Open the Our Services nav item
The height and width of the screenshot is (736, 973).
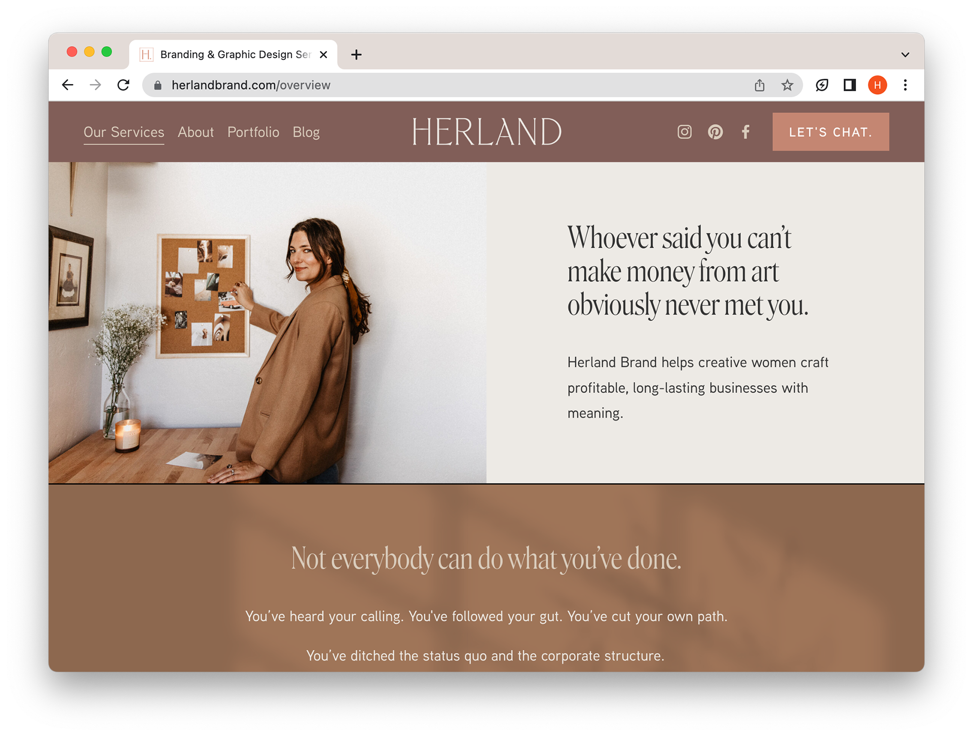[x=124, y=132]
